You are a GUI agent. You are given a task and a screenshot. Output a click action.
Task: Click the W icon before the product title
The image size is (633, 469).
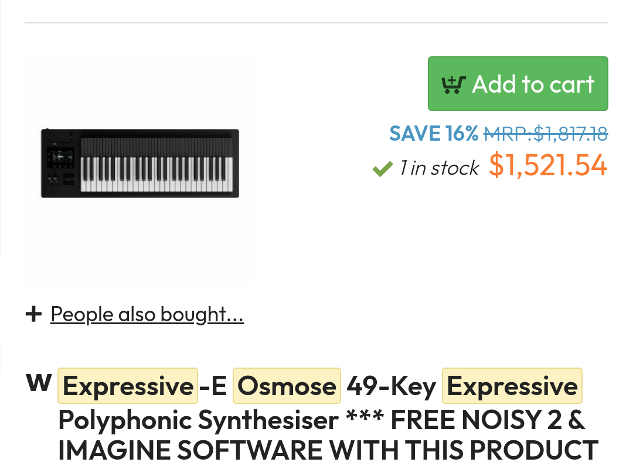[x=39, y=382]
